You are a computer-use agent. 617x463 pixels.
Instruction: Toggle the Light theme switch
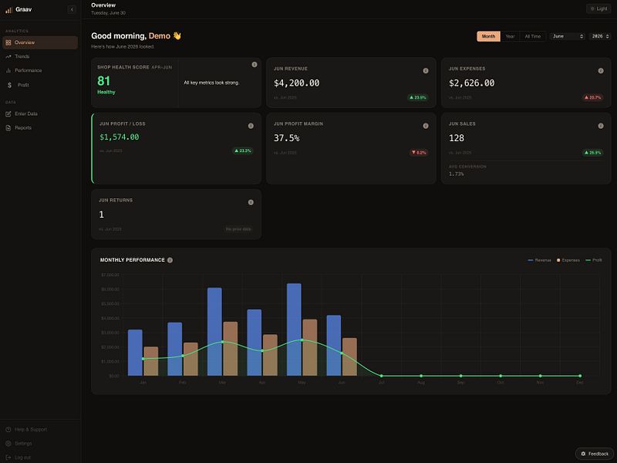pos(598,8)
